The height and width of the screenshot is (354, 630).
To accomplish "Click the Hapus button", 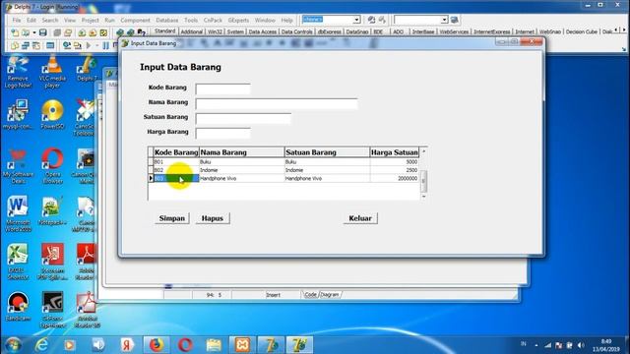I will (x=213, y=218).
